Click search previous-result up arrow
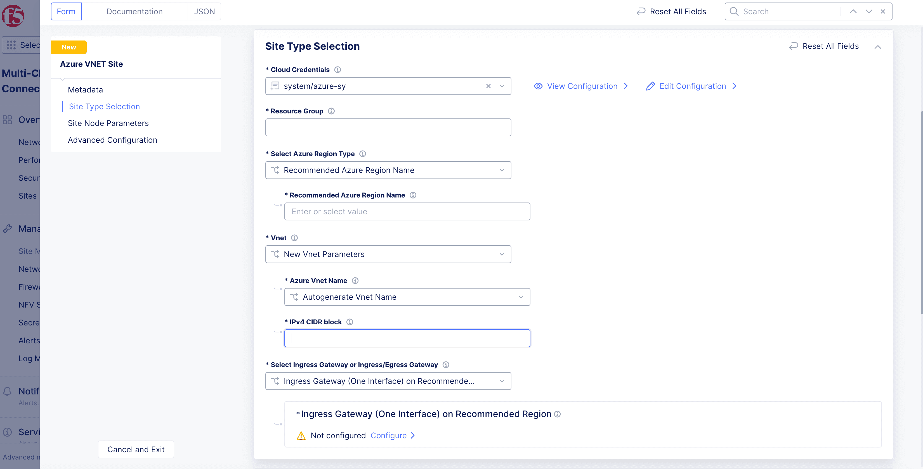Image resolution: width=923 pixels, height=469 pixels. pos(853,11)
